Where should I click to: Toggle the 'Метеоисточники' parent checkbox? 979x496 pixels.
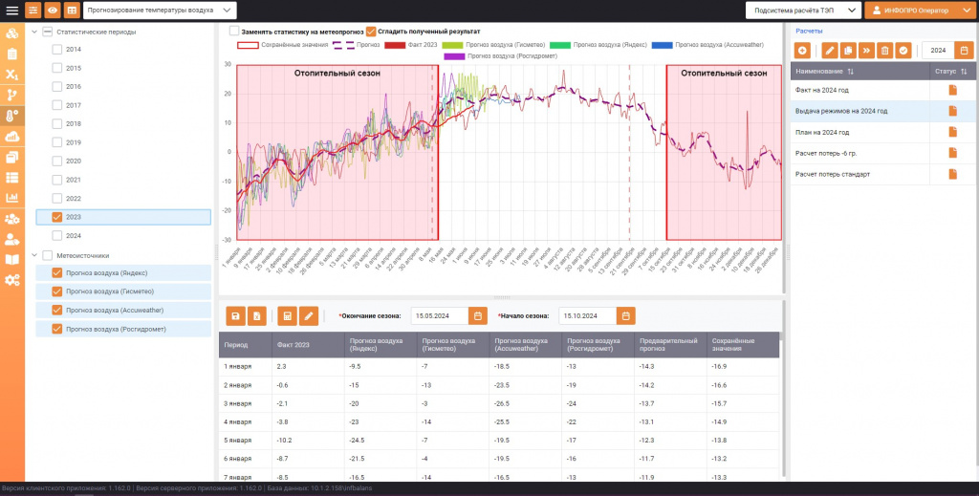point(48,255)
